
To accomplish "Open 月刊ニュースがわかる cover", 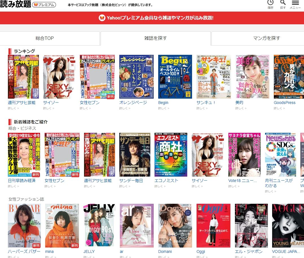I will coord(281,155).
